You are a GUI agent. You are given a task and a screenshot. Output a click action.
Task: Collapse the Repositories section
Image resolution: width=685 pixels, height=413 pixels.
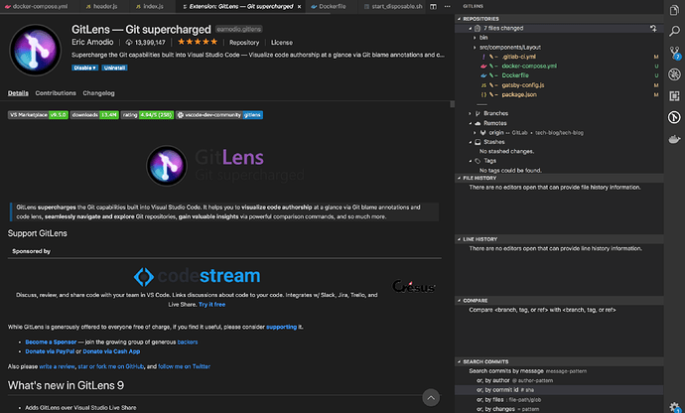[x=459, y=19]
